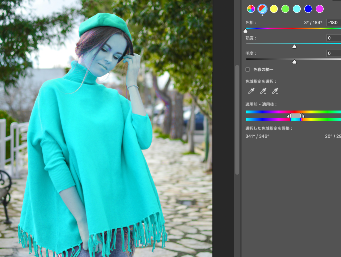Choose the green color range swatch
Viewport: 341px width, 257px height.
coord(285,9)
